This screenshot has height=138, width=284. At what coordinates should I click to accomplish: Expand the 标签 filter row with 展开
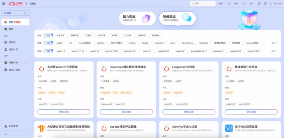tap(274, 51)
